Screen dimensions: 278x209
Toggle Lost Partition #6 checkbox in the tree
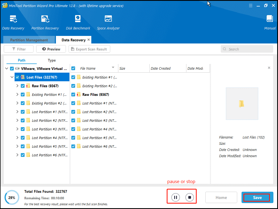click(x=23, y=155)
